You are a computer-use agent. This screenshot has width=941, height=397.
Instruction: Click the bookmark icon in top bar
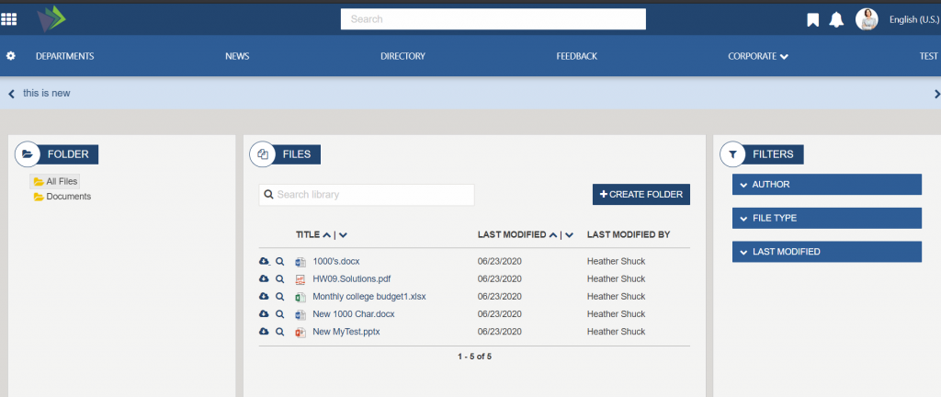point(812,19)
